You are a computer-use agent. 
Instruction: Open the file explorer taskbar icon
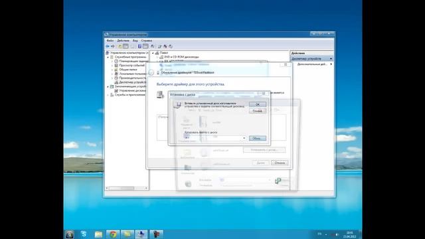[x=98, y=234]
